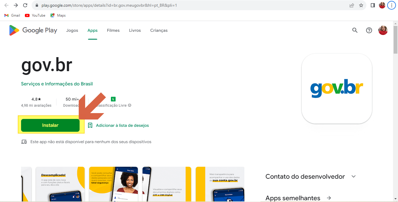Click the Google Play search magnifier
This screenshot has height=202, width=398.
pos(355,30)
